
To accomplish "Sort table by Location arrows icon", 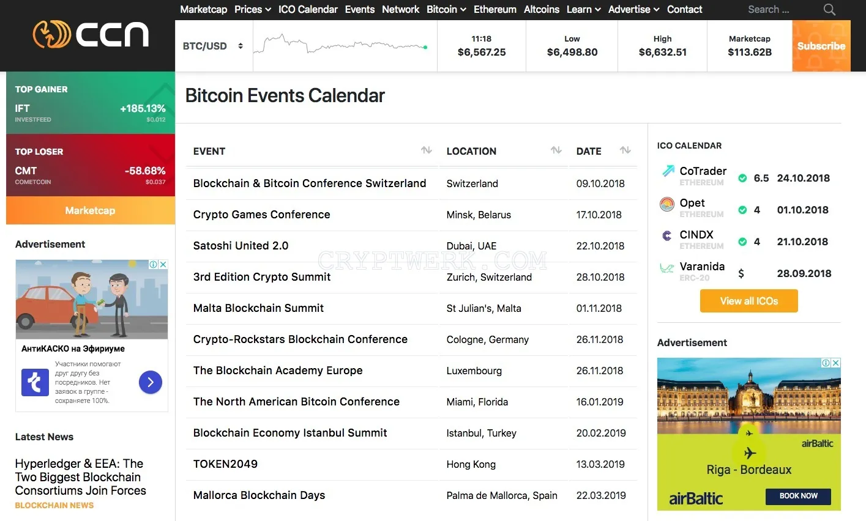I will pos(556,150).
